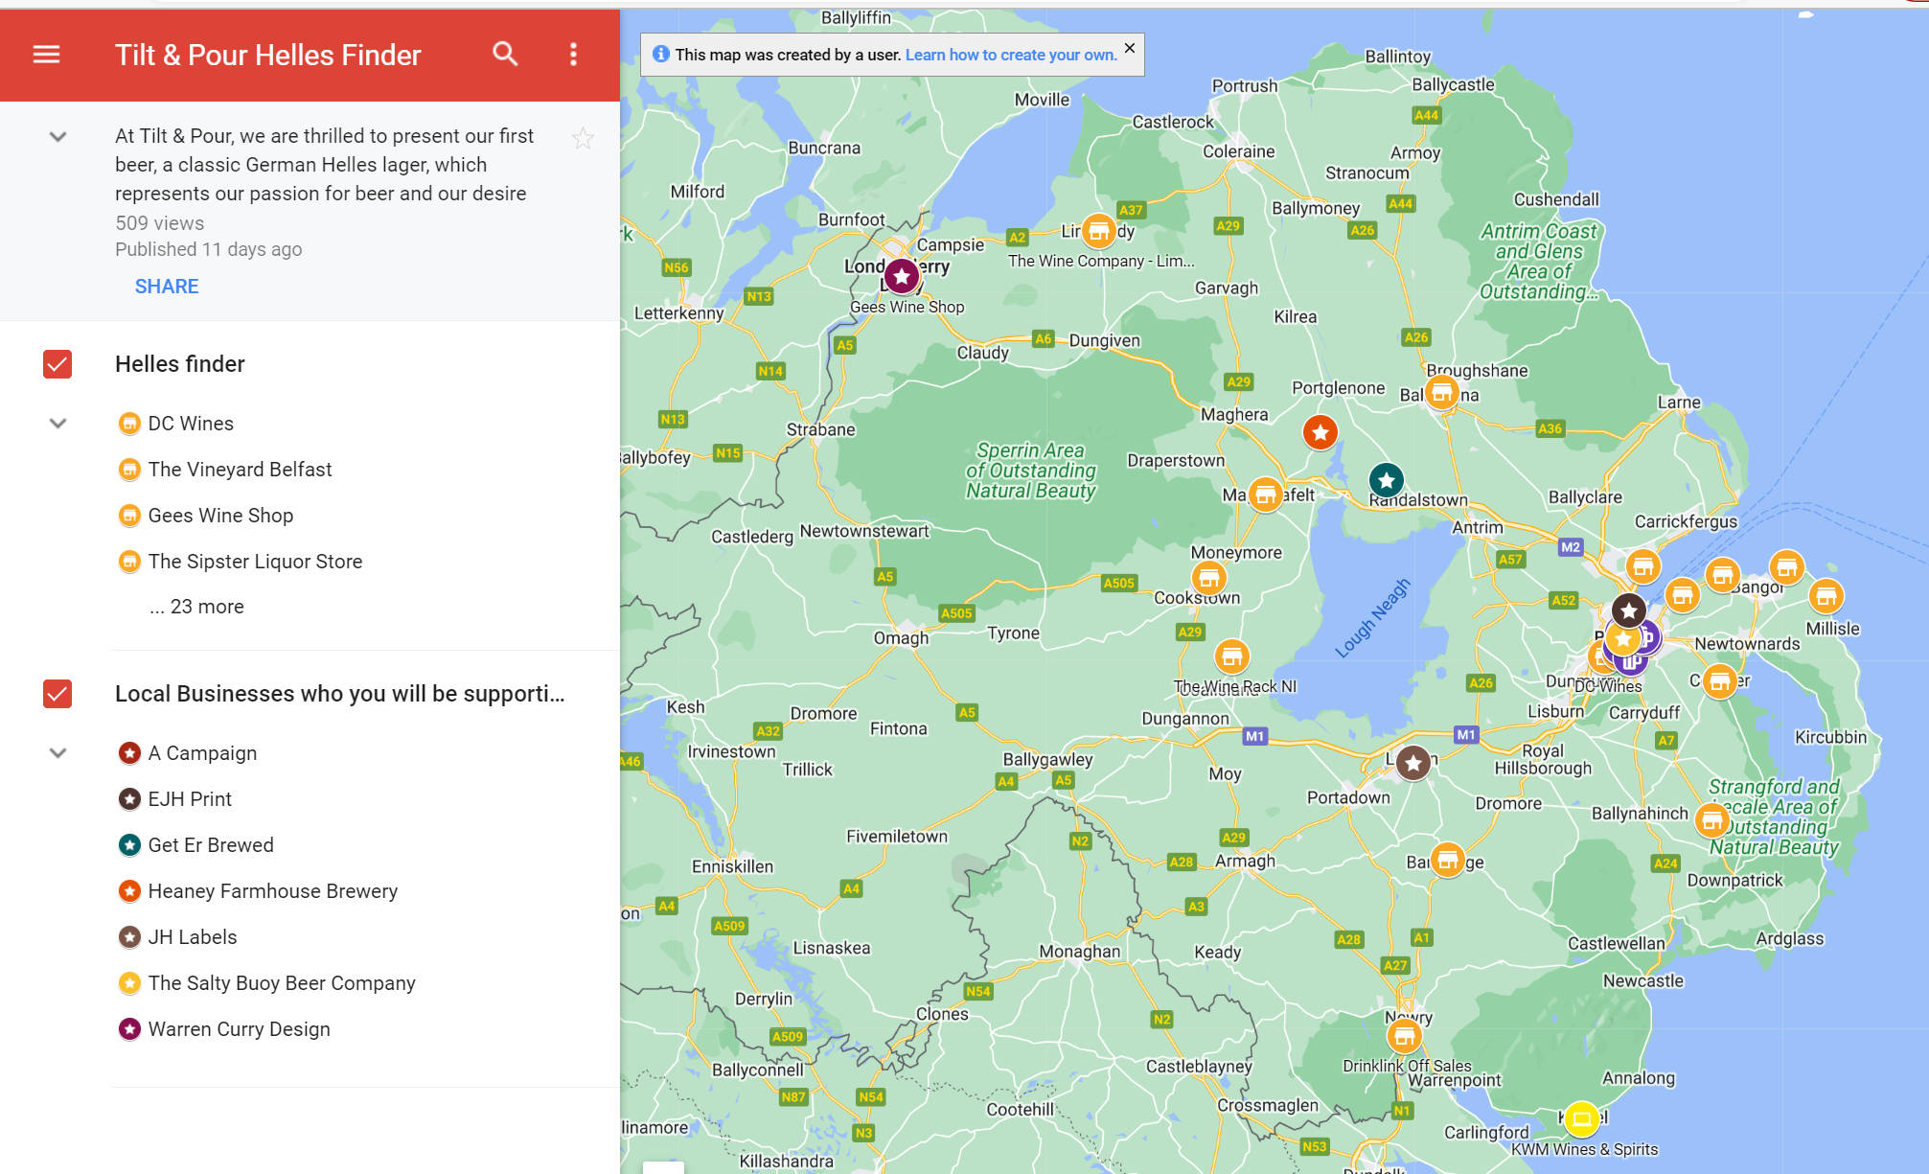Viewport: 1929px width, 1174px height.
Task: Collapse the map description chevron
Action: (x=57, y=137)
